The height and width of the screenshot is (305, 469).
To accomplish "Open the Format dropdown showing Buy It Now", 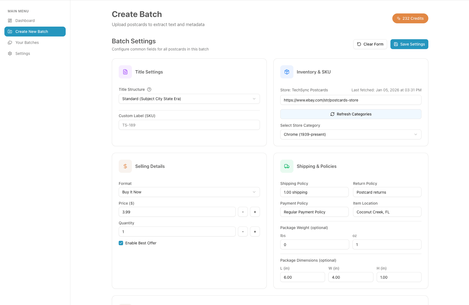I will (189, 192).
